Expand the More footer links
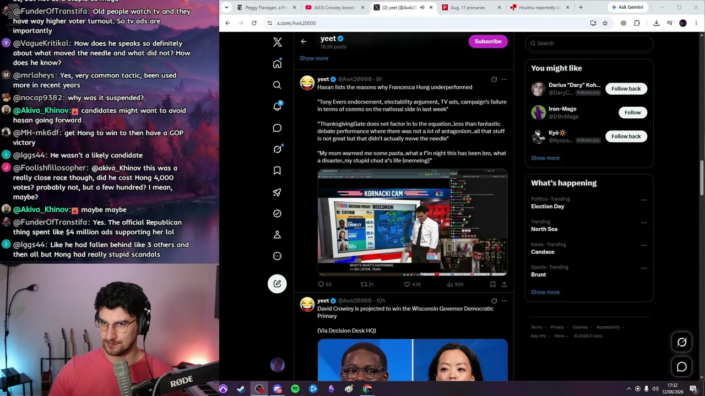 pyautogui.click(x=562, y=336)
